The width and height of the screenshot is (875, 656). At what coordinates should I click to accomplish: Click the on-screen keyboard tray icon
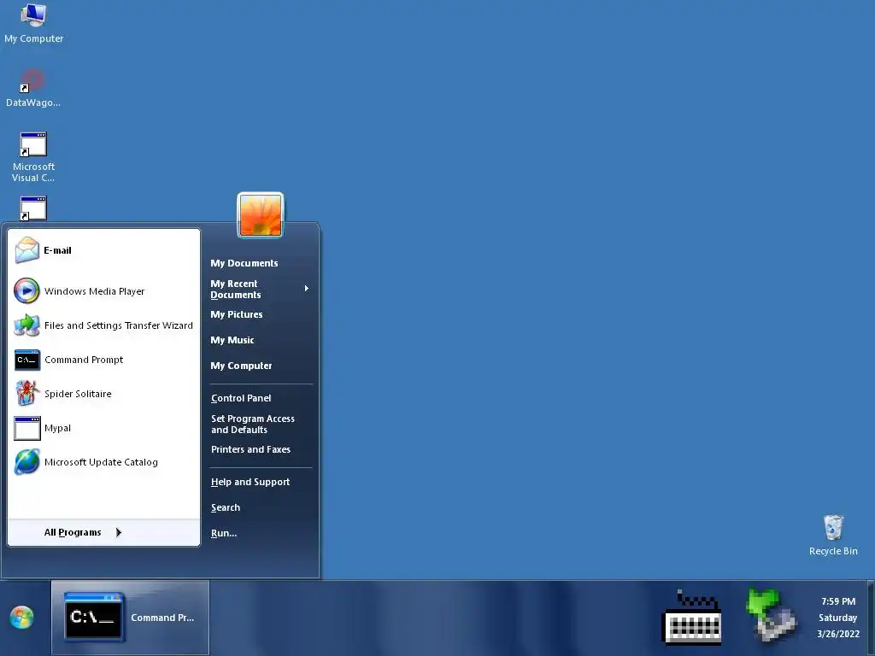tap(692, 618)
